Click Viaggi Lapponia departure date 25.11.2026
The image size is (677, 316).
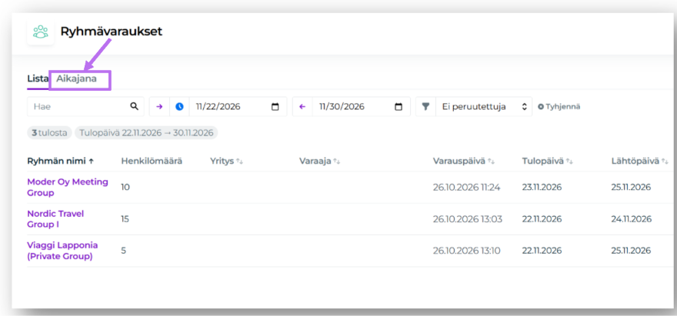[x=631, y=251]
